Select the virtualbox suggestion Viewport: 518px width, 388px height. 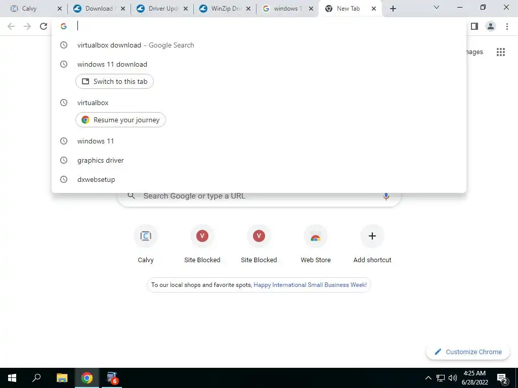click(259, 103)
